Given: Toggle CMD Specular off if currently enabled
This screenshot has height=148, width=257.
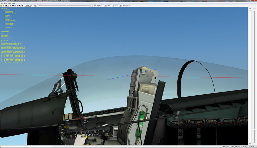Looking at the screenshot, I should point(122,5).
